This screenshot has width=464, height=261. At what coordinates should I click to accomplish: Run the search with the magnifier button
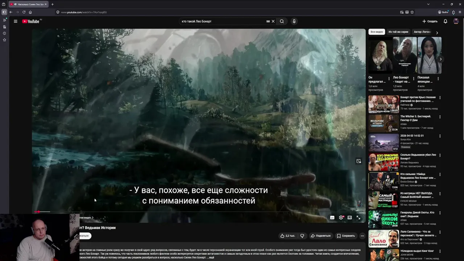[282, 21]
